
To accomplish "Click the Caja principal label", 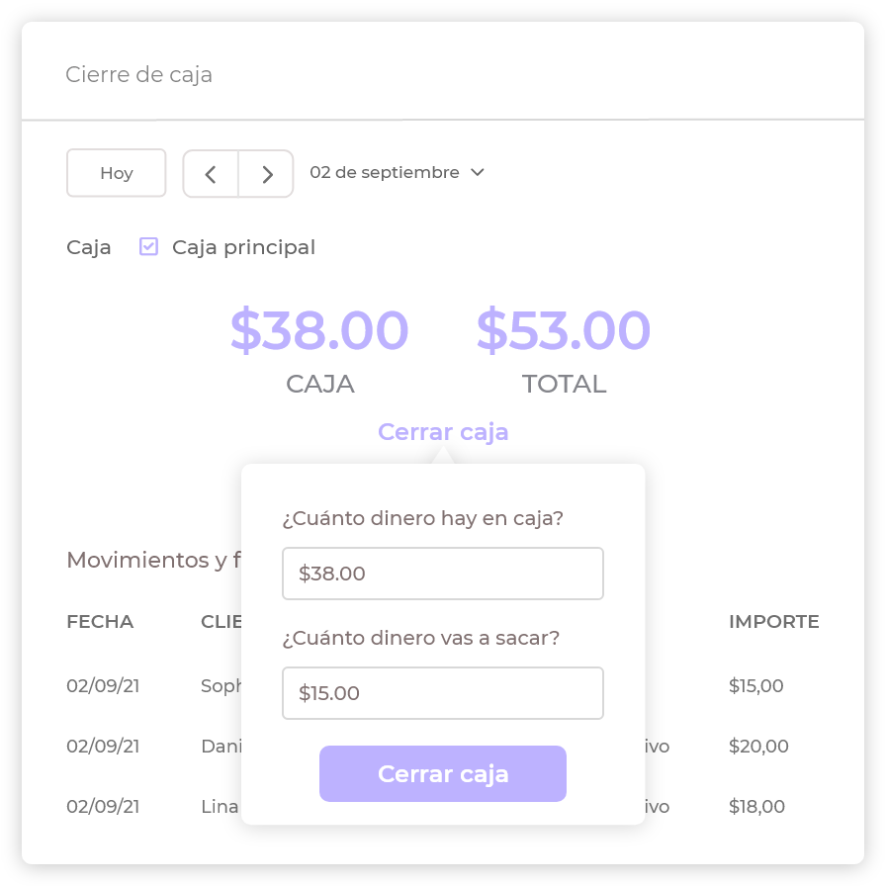I will point(243,247).
